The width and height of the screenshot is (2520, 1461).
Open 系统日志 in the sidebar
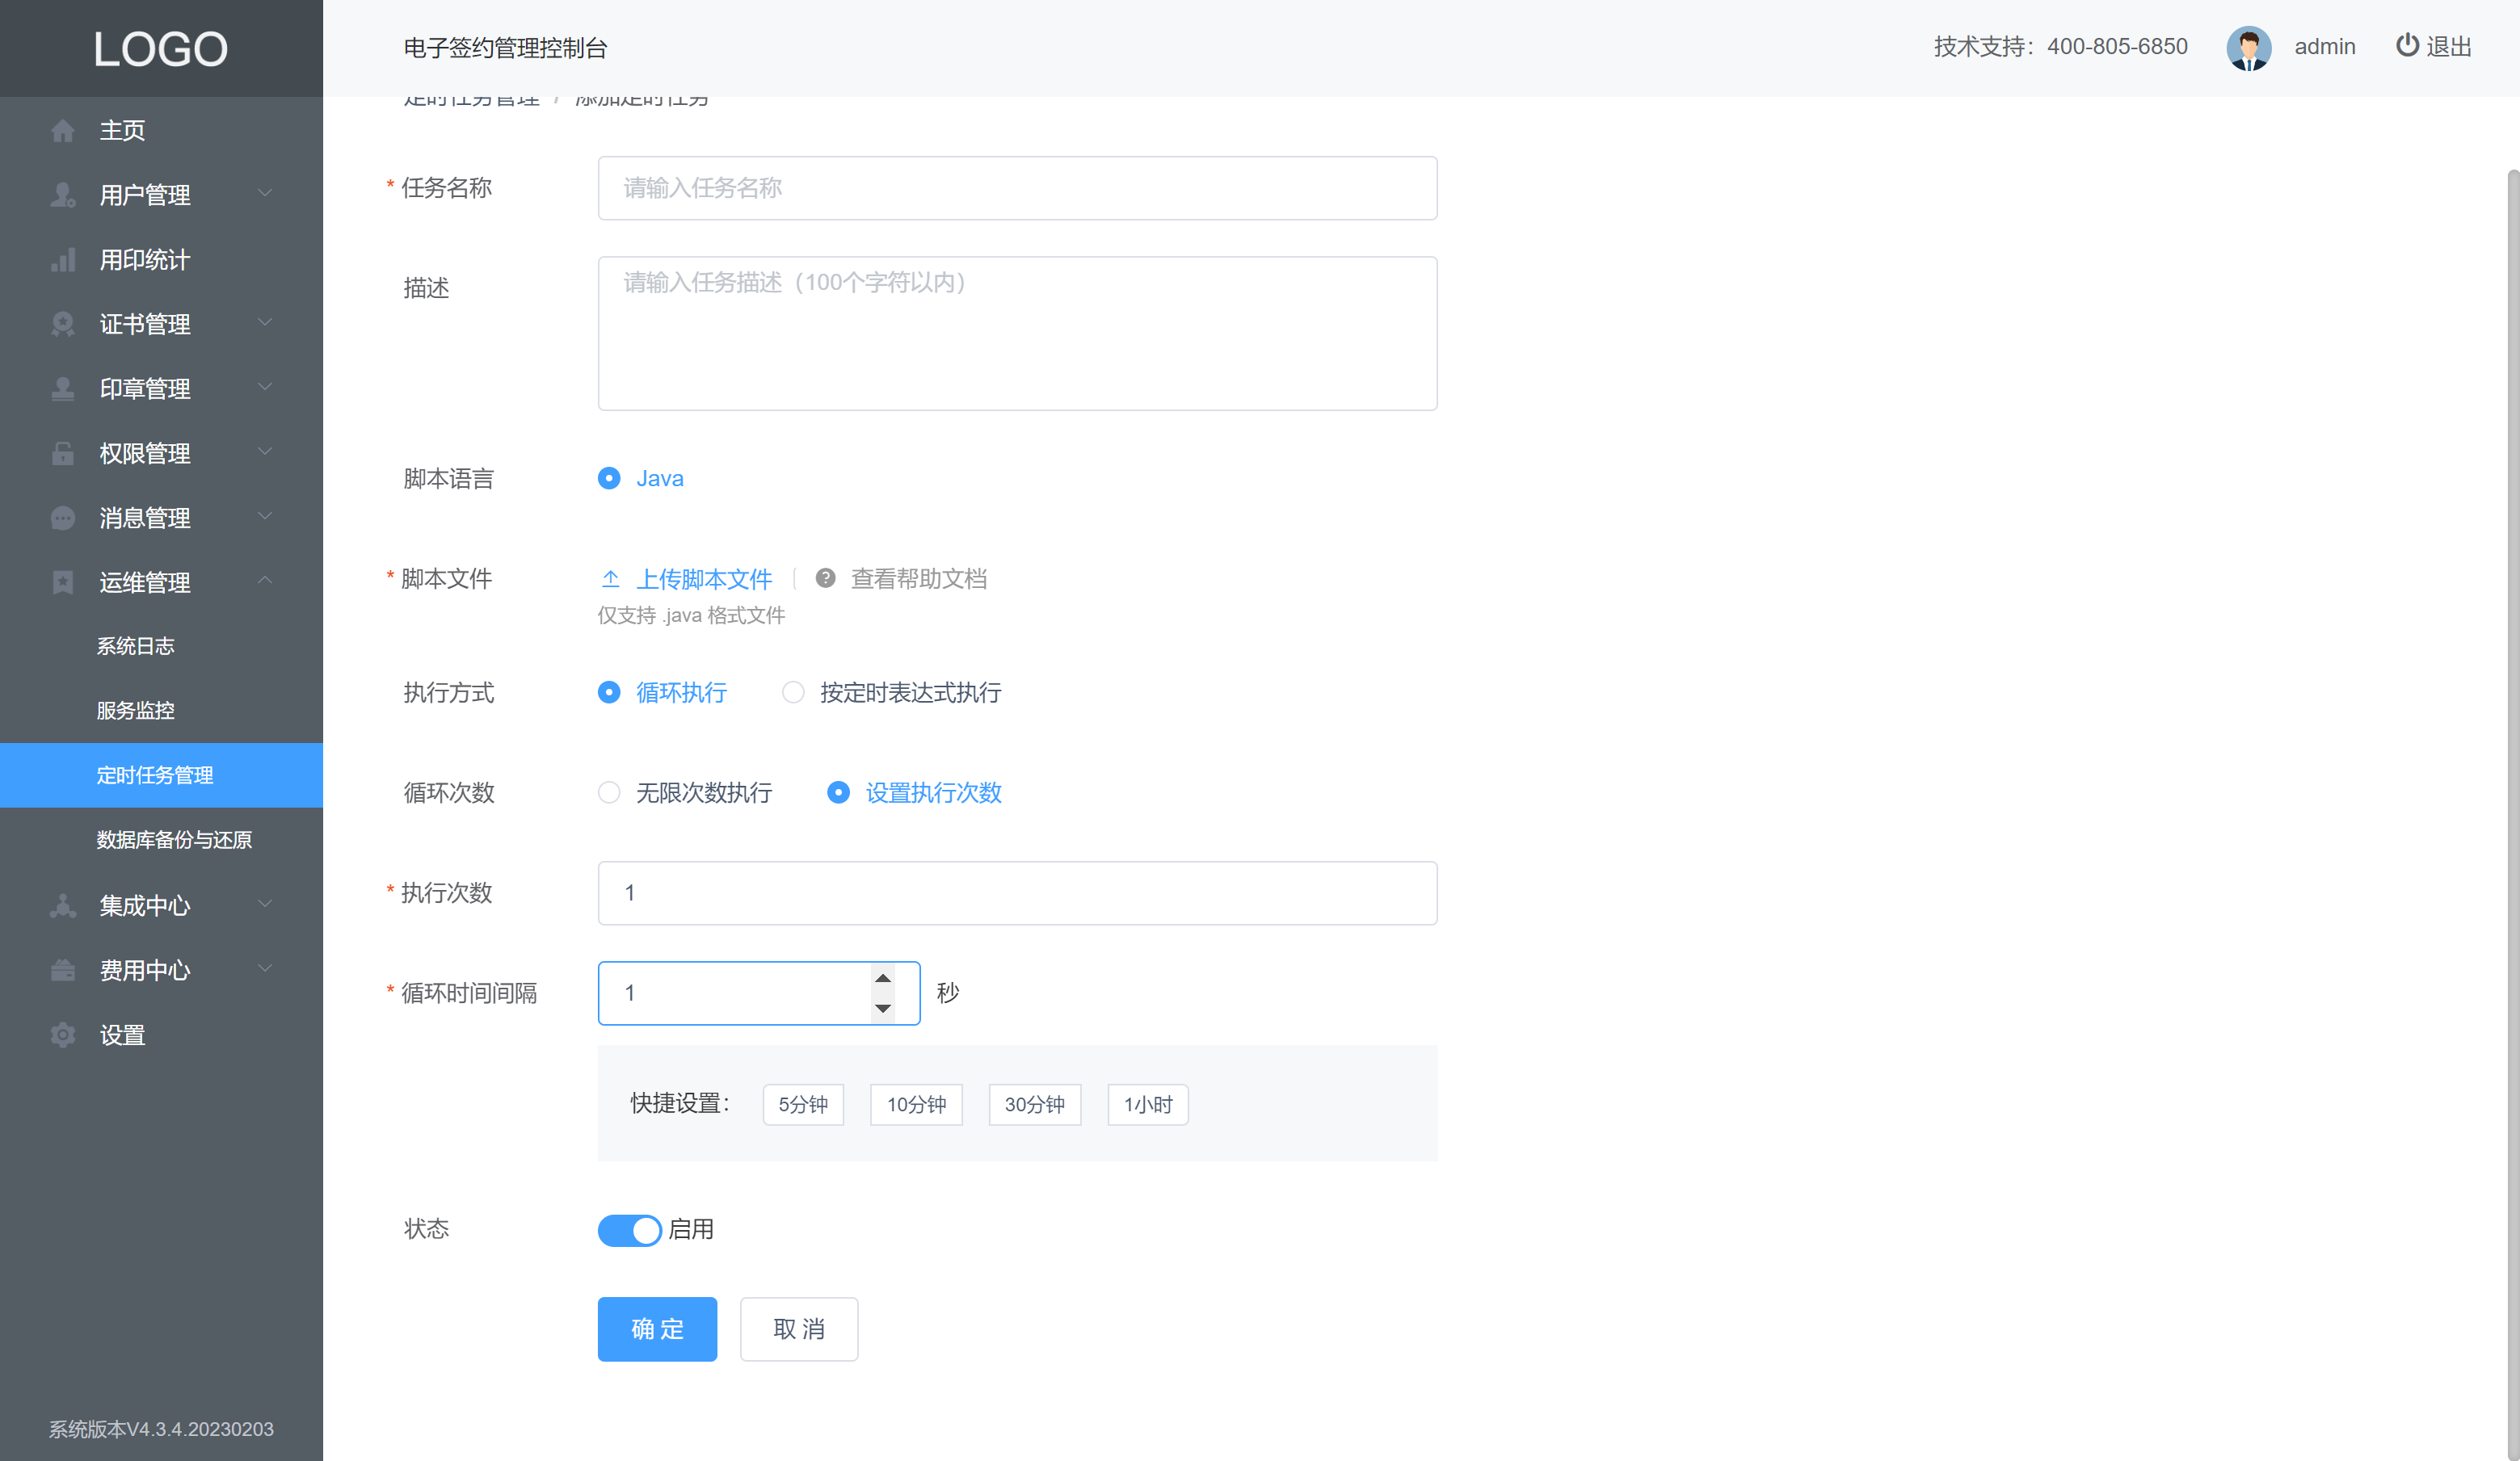135,647
